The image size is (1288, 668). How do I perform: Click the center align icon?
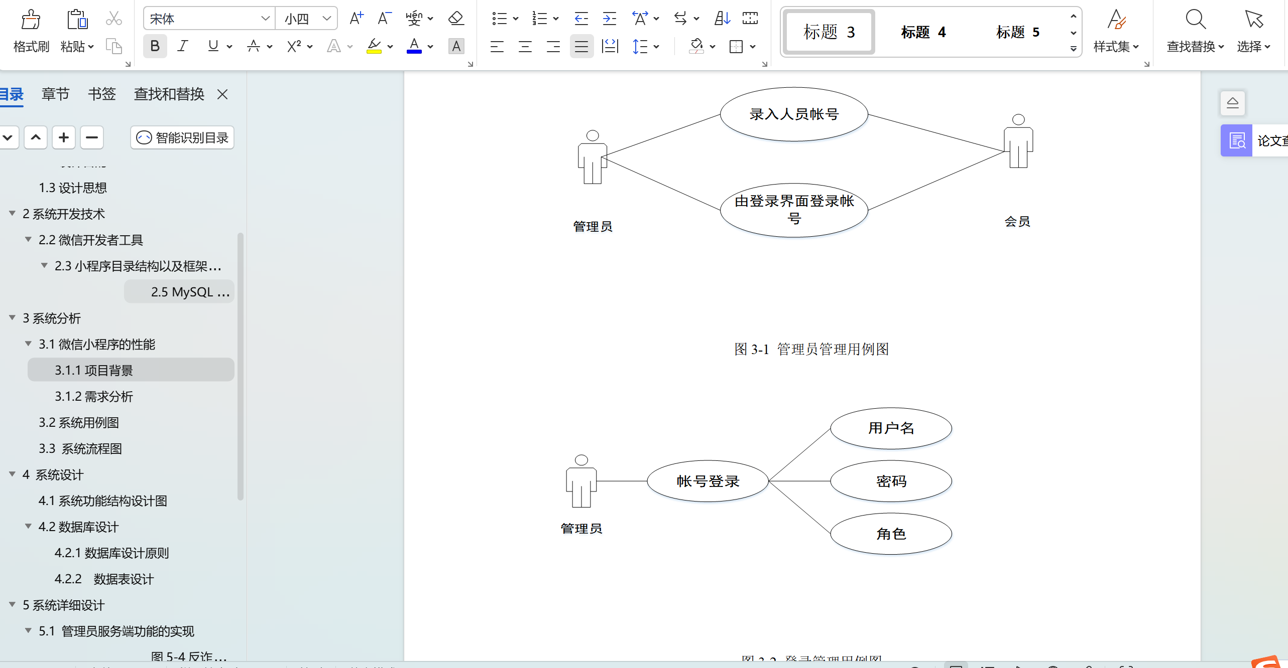pyautogui.click(x=525, y=47)
